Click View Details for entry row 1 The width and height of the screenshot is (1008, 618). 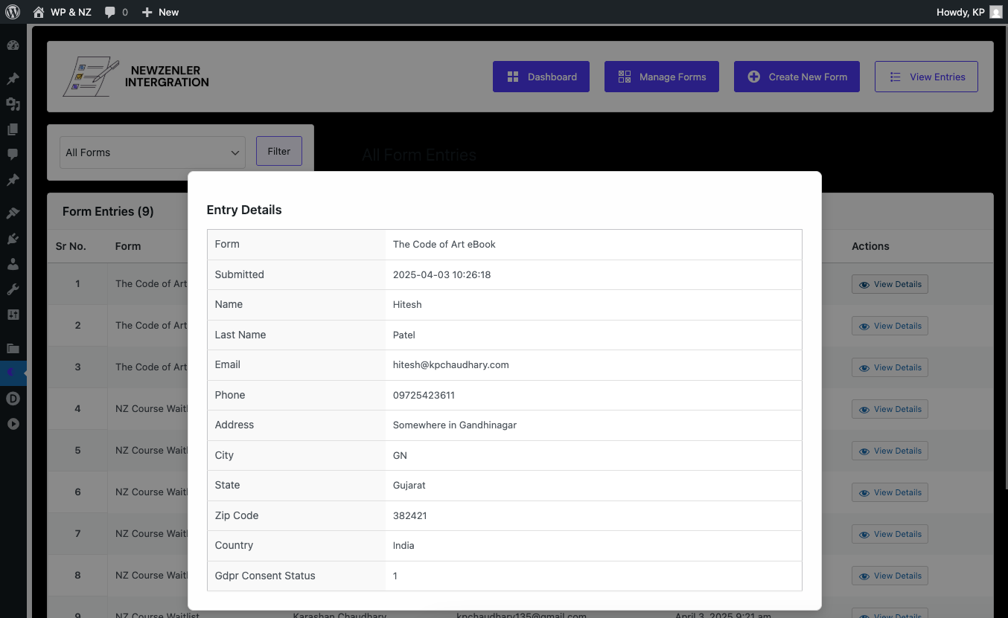click(x=890, y=284)
